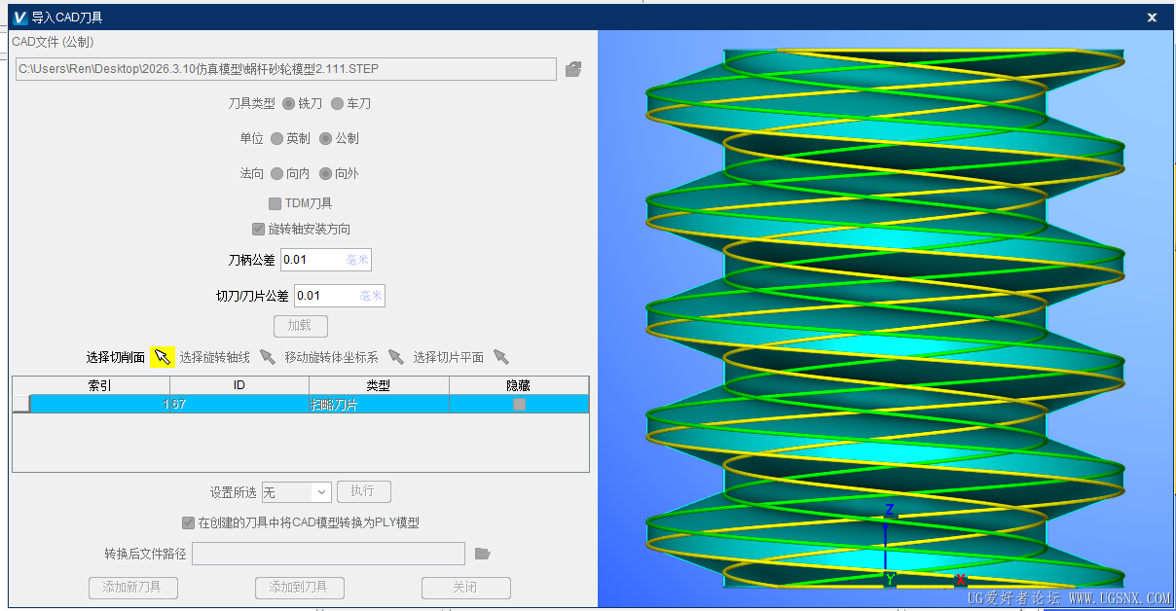Viewport: 1176px width, 611px height.
Task: Click the CAD file browse folder icon
Action: tap(573, 69)
